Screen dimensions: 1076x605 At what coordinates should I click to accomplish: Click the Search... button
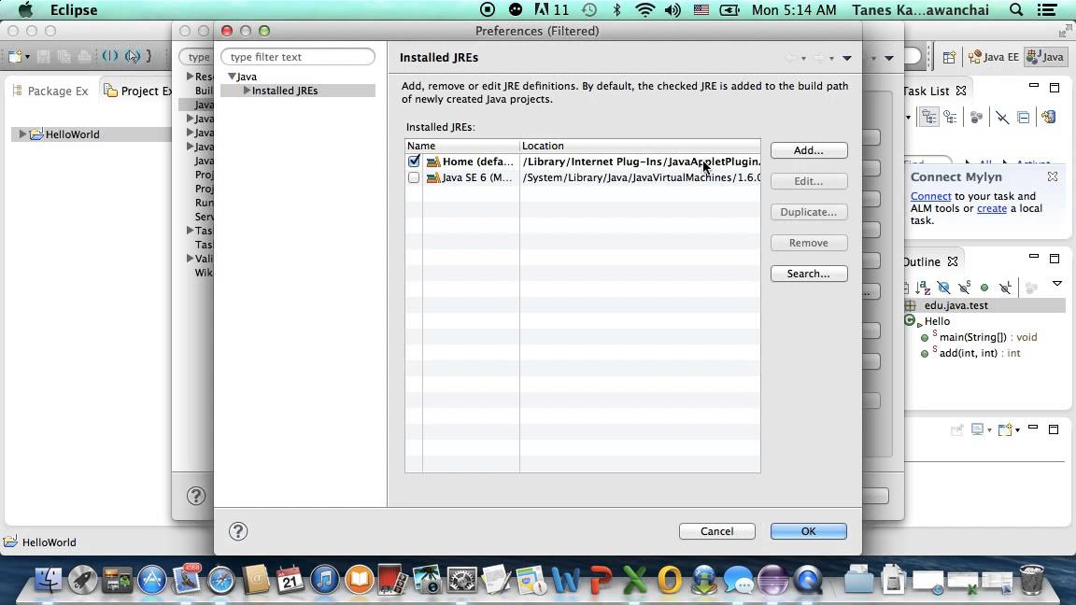[x=808, y=274]
